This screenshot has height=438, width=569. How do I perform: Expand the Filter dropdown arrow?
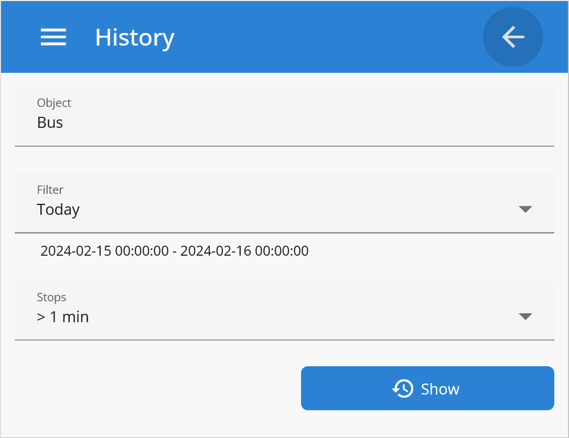coord(525,209)
